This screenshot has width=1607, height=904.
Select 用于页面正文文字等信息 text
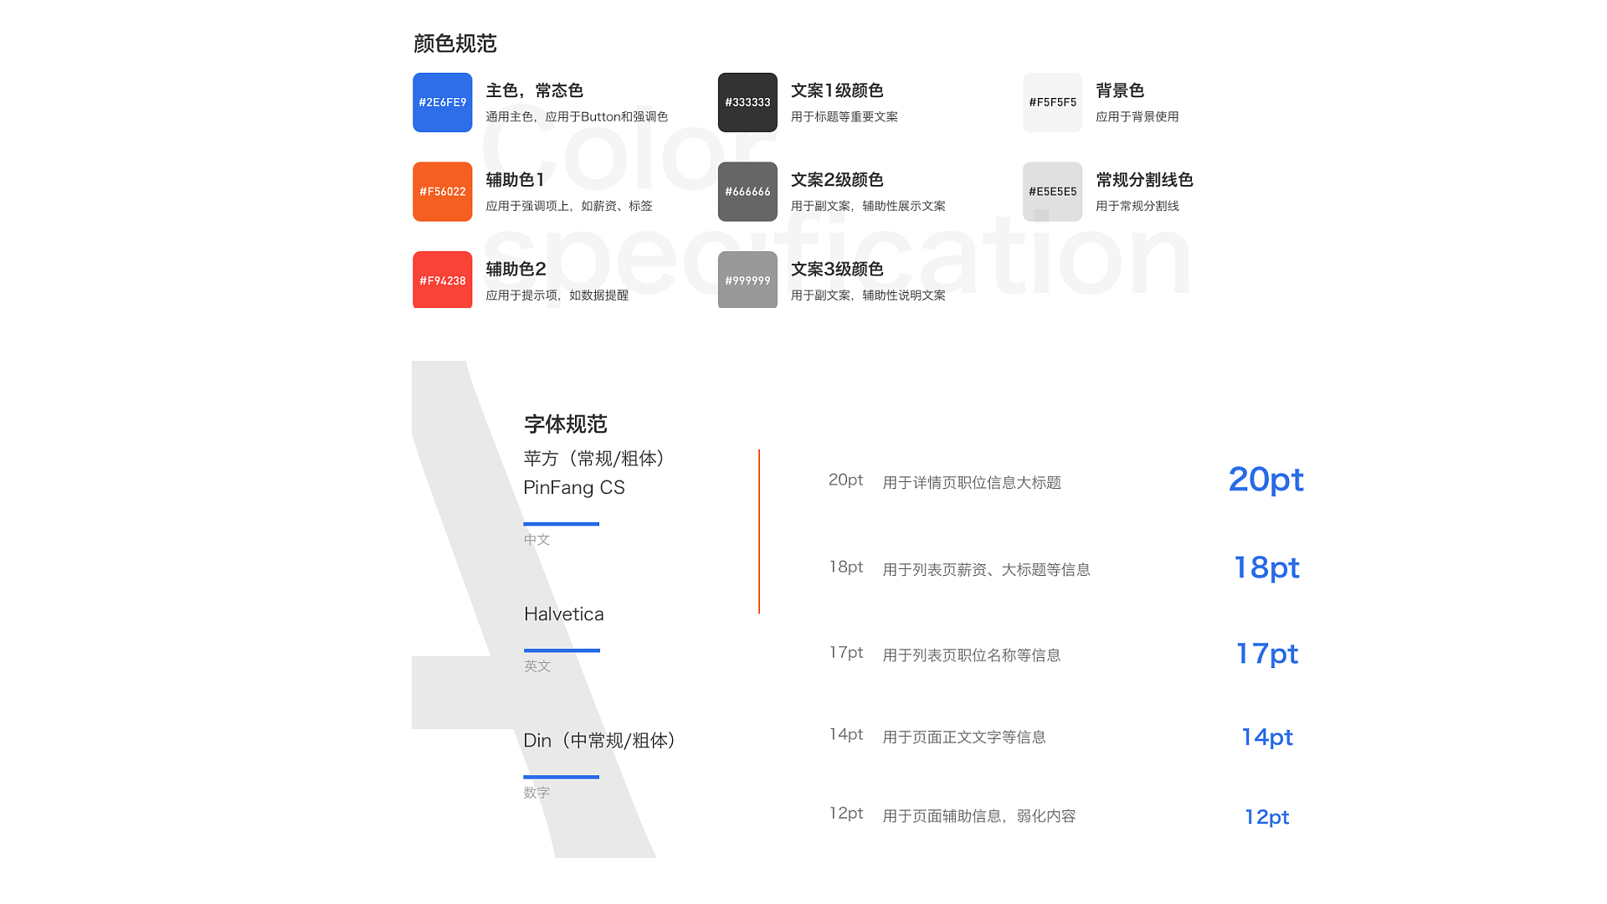[964, 737]
